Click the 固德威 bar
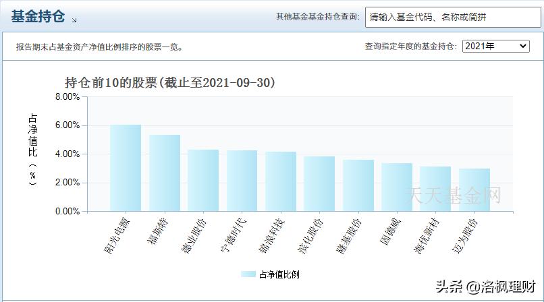 click(397, 187)
